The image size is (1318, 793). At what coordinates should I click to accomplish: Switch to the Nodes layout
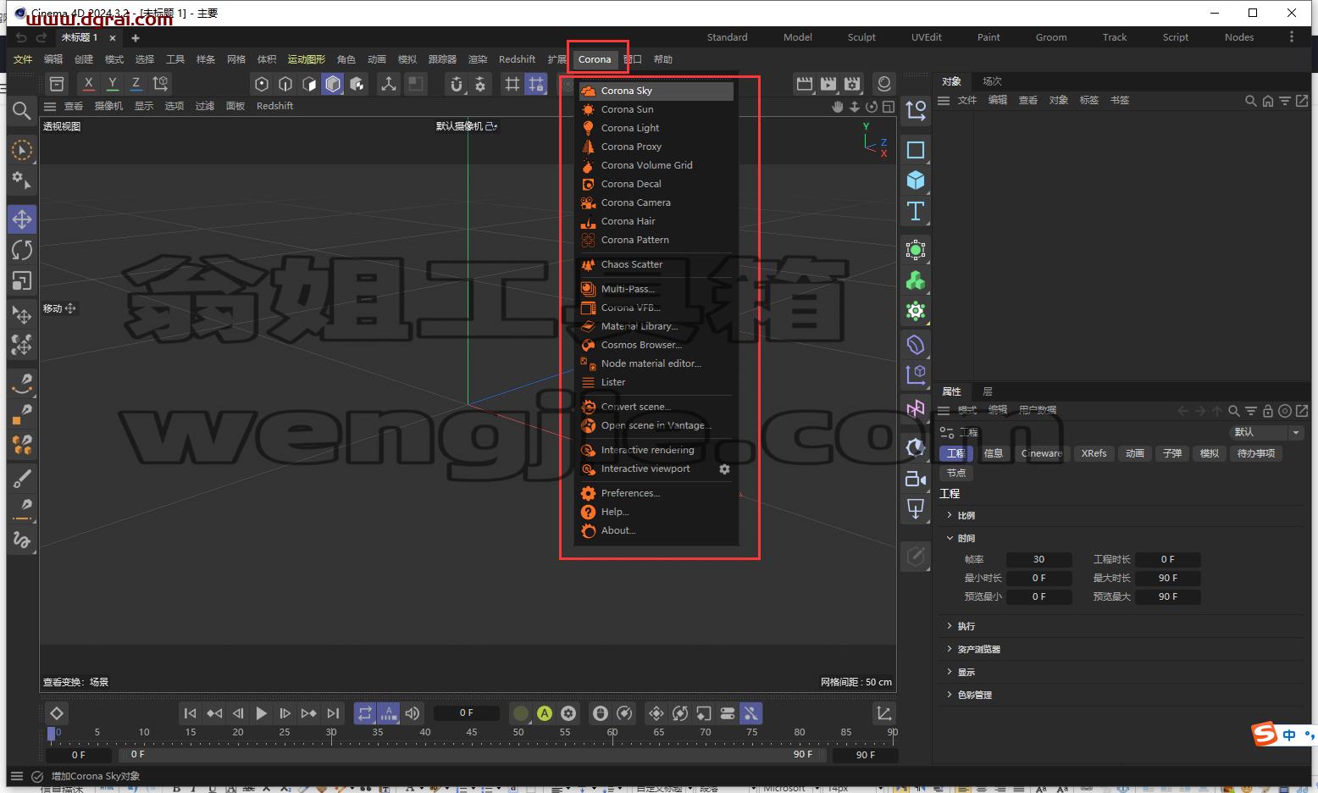[x=1239, y=37]
